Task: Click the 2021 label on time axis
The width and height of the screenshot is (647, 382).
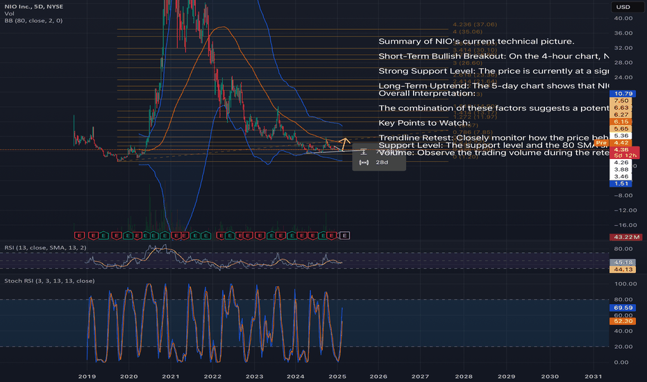Action: 170,376
